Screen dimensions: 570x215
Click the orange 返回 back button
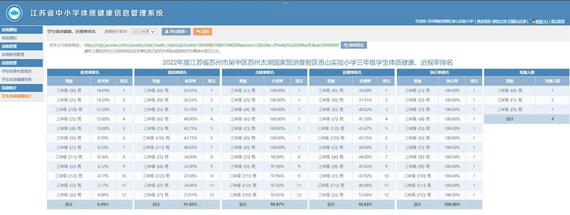point(202,31)
